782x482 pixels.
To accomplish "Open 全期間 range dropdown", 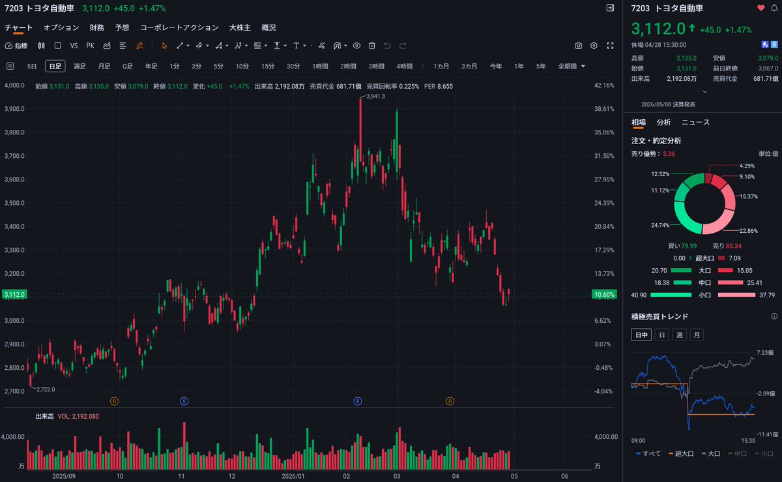I will (x=572, y=66).
